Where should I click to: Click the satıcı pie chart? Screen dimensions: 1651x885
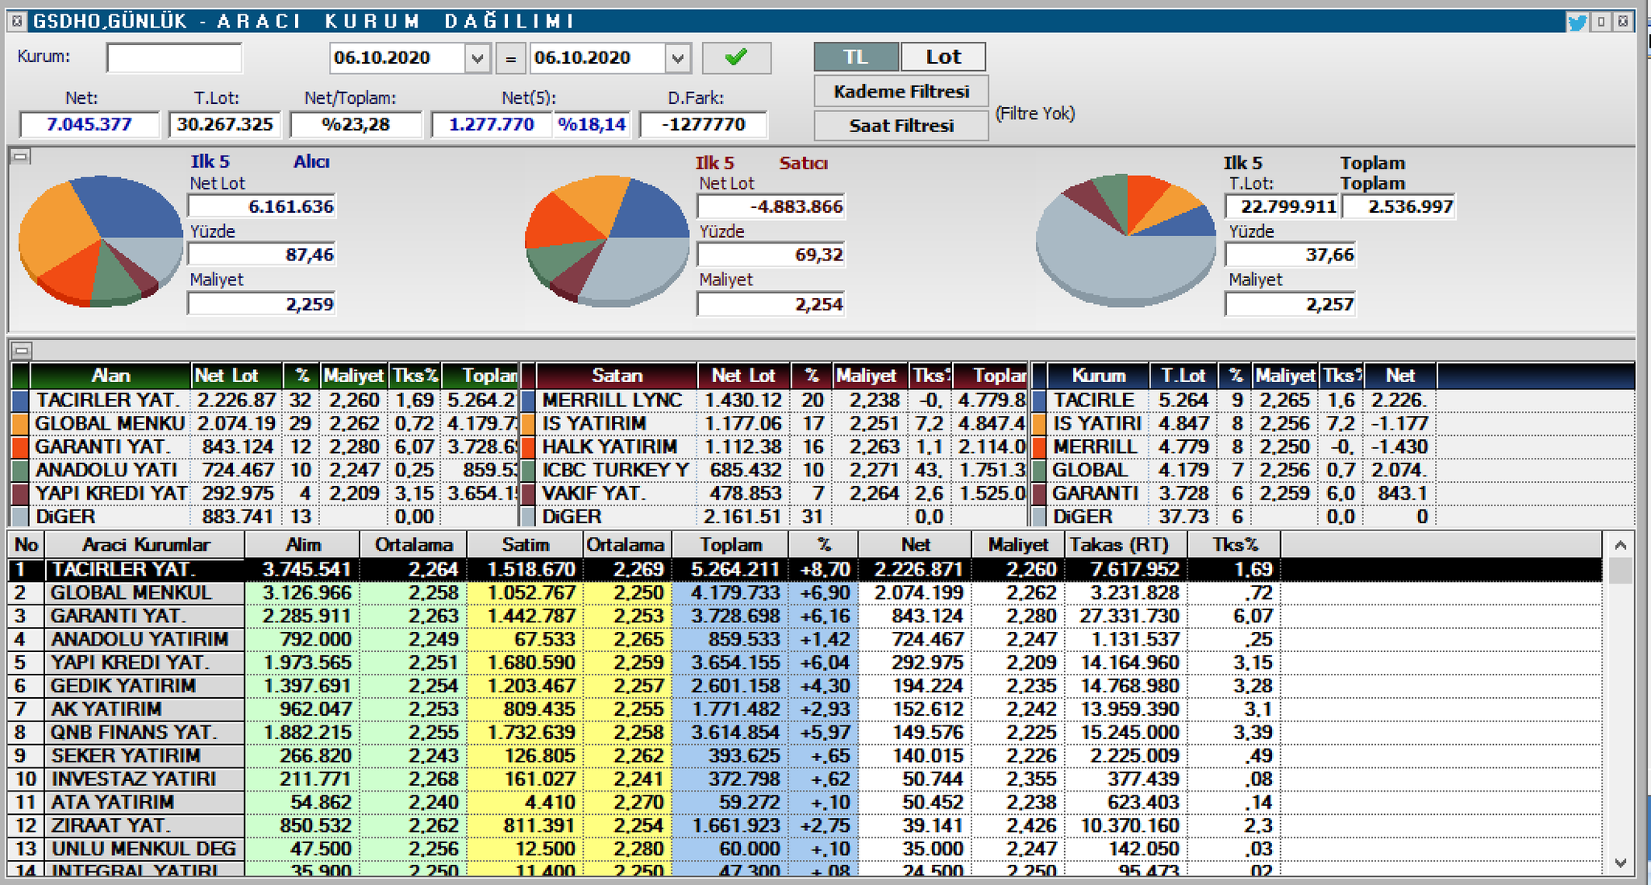607,240
